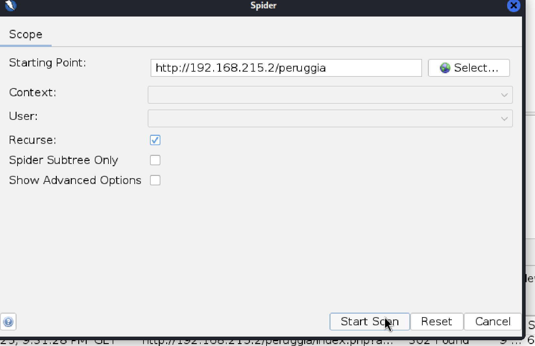Image resolution: width=535 pixels, height=346 pixels.
Task: Click the globe icon on Select button
Action: tap(445, 68)
